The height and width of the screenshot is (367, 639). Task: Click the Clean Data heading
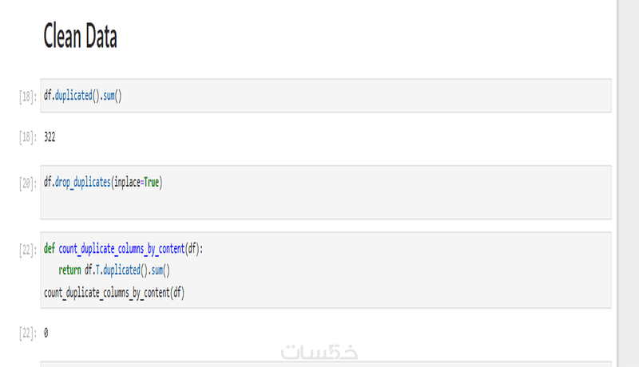[81, 36]
